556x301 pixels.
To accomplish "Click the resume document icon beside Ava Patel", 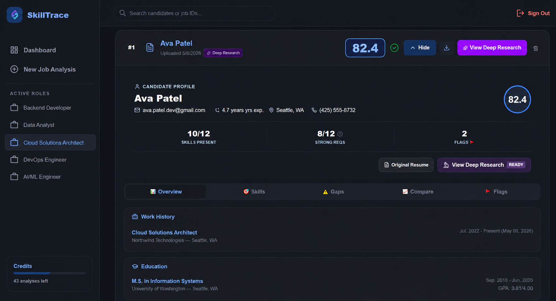I will pos(150,48).
